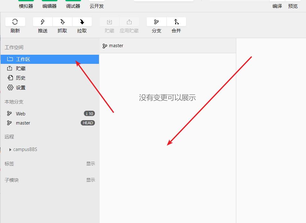Select the Web local branch
This screenshot has width=306, height=223.
coord(50,114)
